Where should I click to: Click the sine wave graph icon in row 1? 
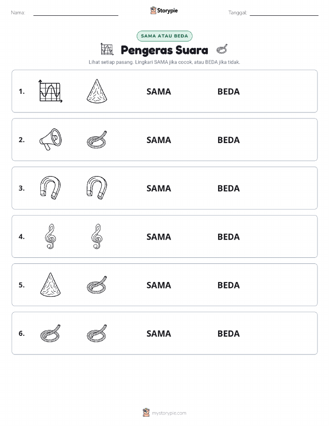click(x=51, y=91)
